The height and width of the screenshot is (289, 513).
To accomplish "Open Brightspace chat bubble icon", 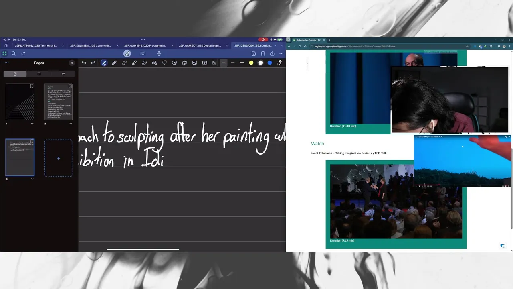I will click(x=503, y=246).
